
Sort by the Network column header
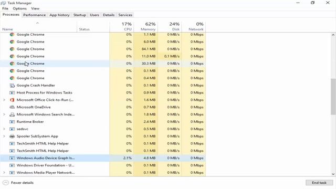tap(194, 27)
